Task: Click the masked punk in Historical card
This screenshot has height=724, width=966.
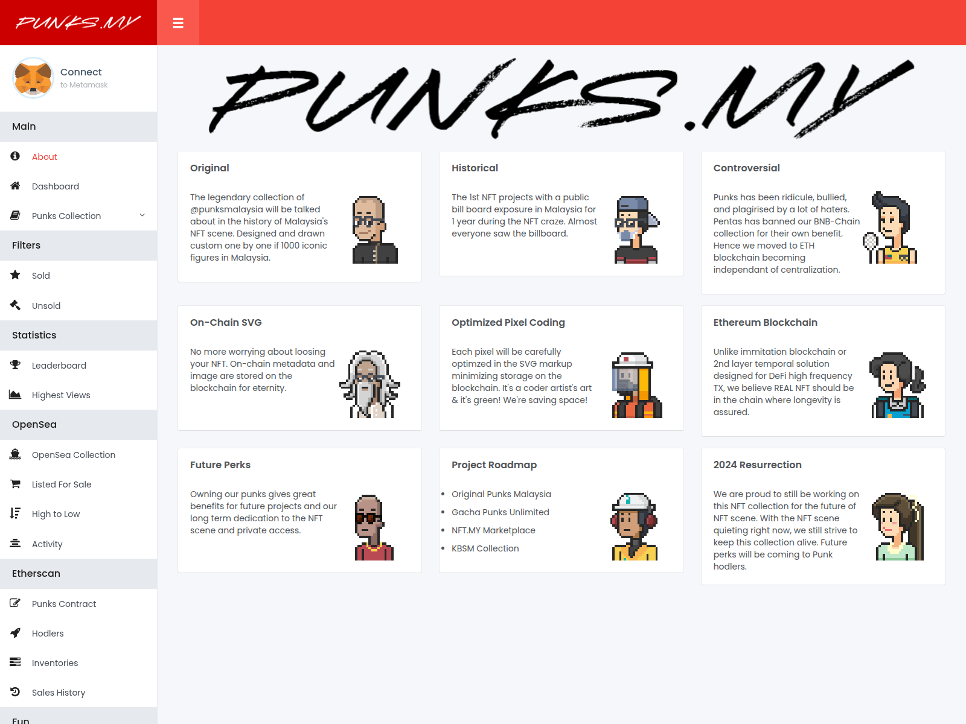Action: pos(637,230)
